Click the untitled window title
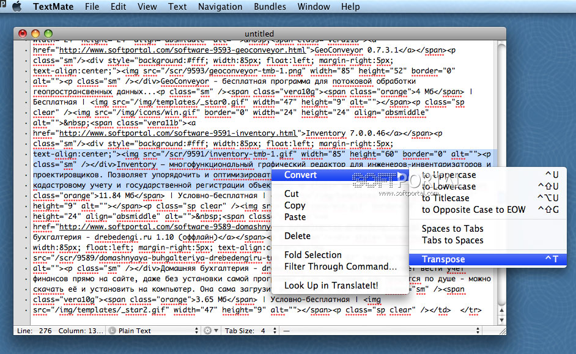This screenshot has width=576, height=354. click(x=259, y=34)
